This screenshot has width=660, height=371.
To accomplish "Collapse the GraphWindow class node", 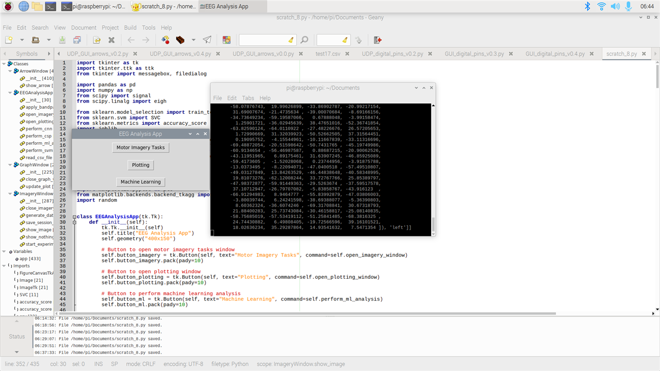I will point(10,165).
